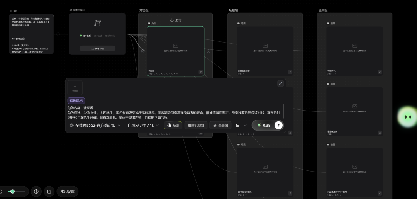Click the 道具组 group title
This screenshot has height=199, width=417.
coord(323,10)
